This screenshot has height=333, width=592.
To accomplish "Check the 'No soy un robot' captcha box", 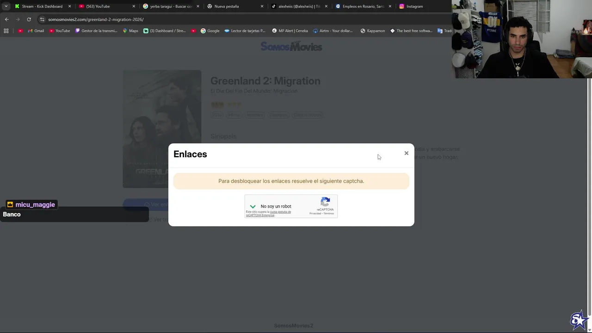I will [x=253, y=206].
